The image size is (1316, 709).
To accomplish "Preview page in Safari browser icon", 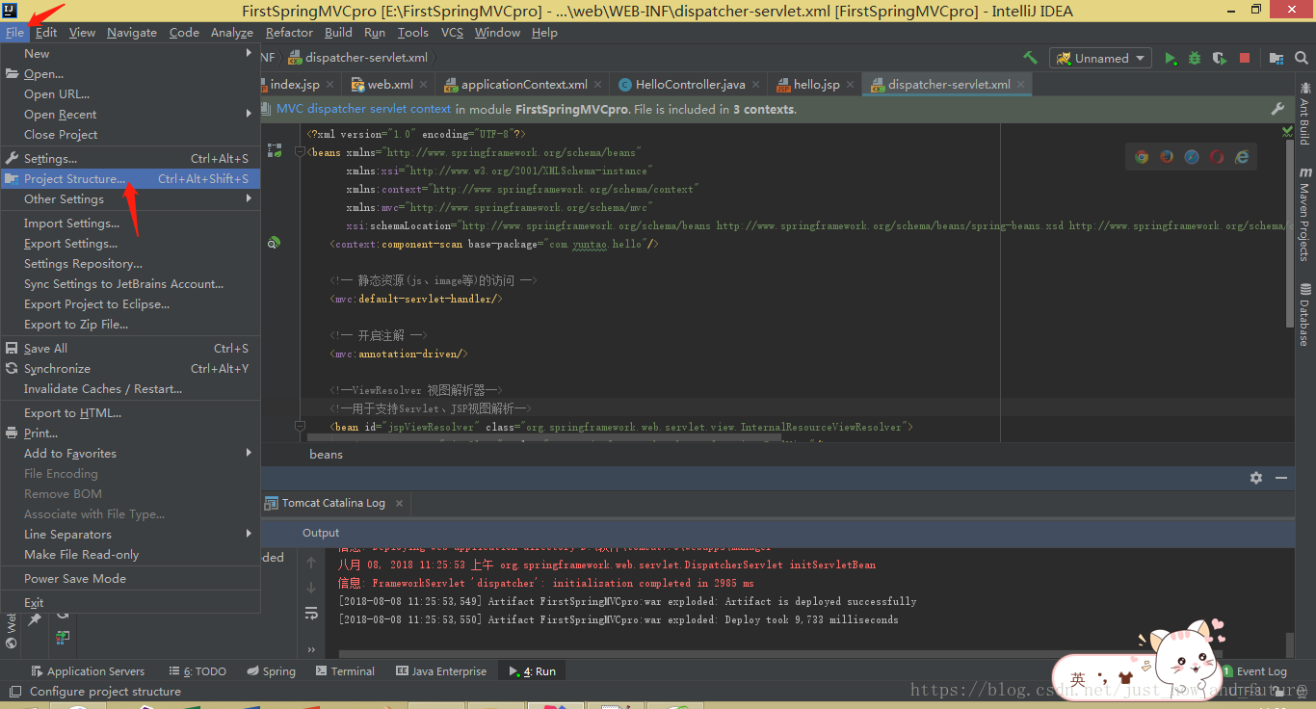I will coord(1192,156).
